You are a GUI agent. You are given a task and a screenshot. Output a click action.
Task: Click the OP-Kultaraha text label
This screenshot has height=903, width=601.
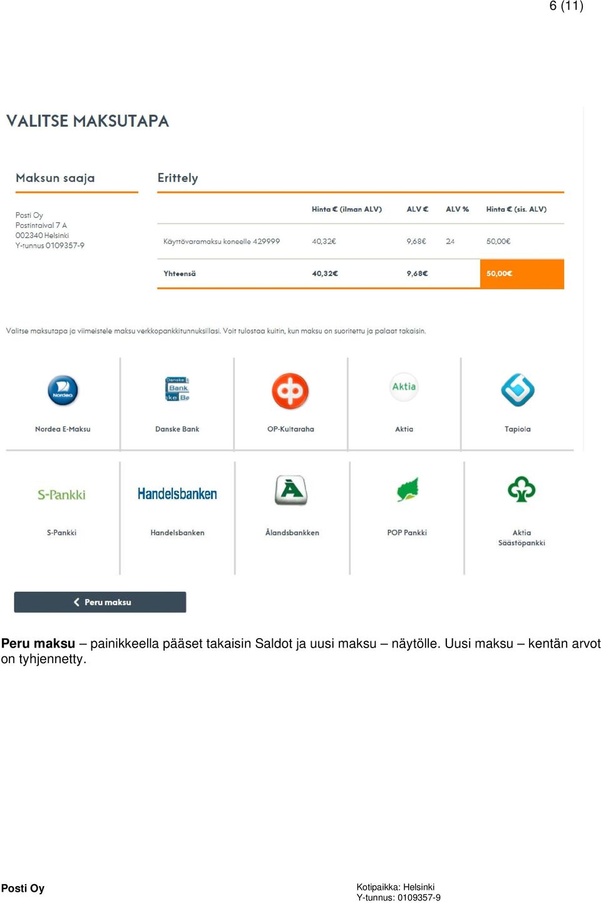(290, 429)
